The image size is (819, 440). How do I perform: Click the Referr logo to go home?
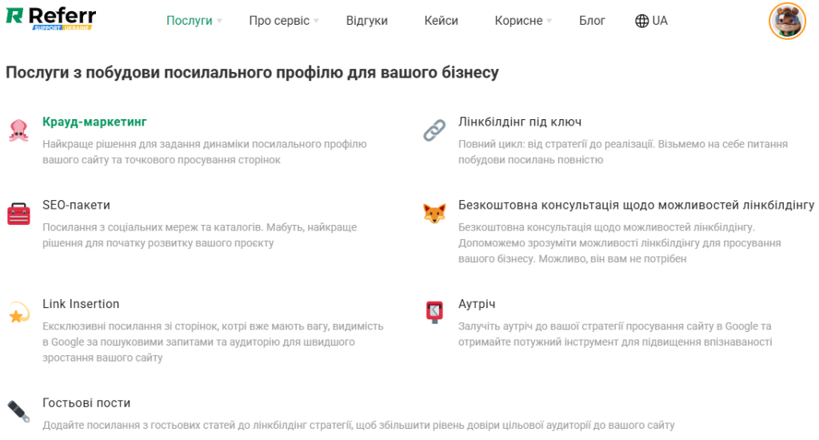coord(50,18)
